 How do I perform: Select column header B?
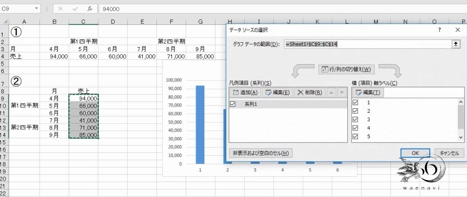click(54, 22)
